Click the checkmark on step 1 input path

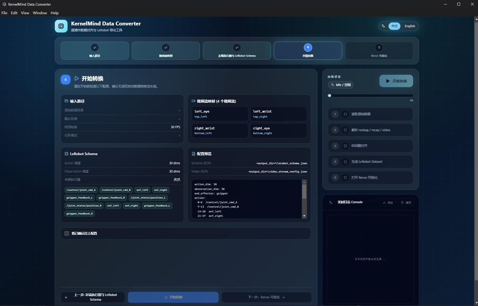point(95,48)
